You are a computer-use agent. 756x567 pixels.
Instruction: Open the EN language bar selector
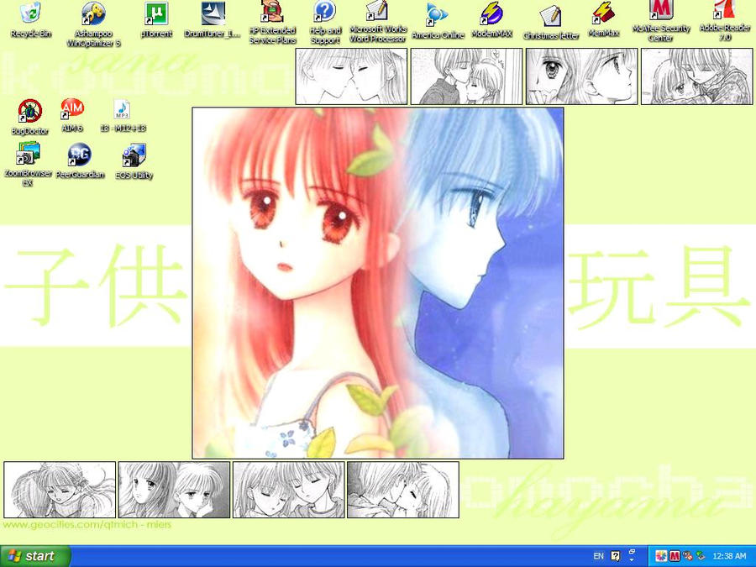click(x=599, y=556)
